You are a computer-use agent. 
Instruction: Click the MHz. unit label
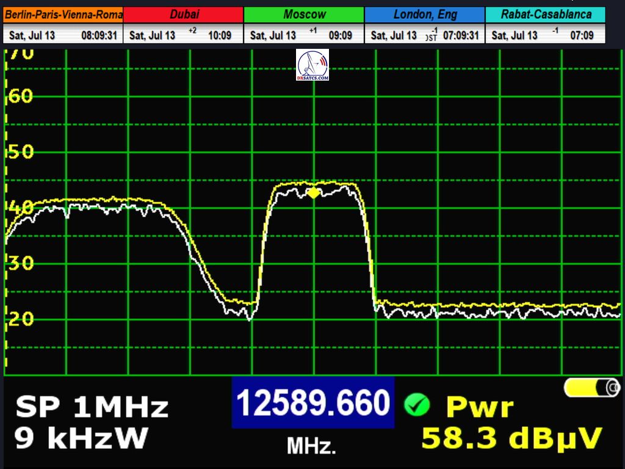(311, 446)
